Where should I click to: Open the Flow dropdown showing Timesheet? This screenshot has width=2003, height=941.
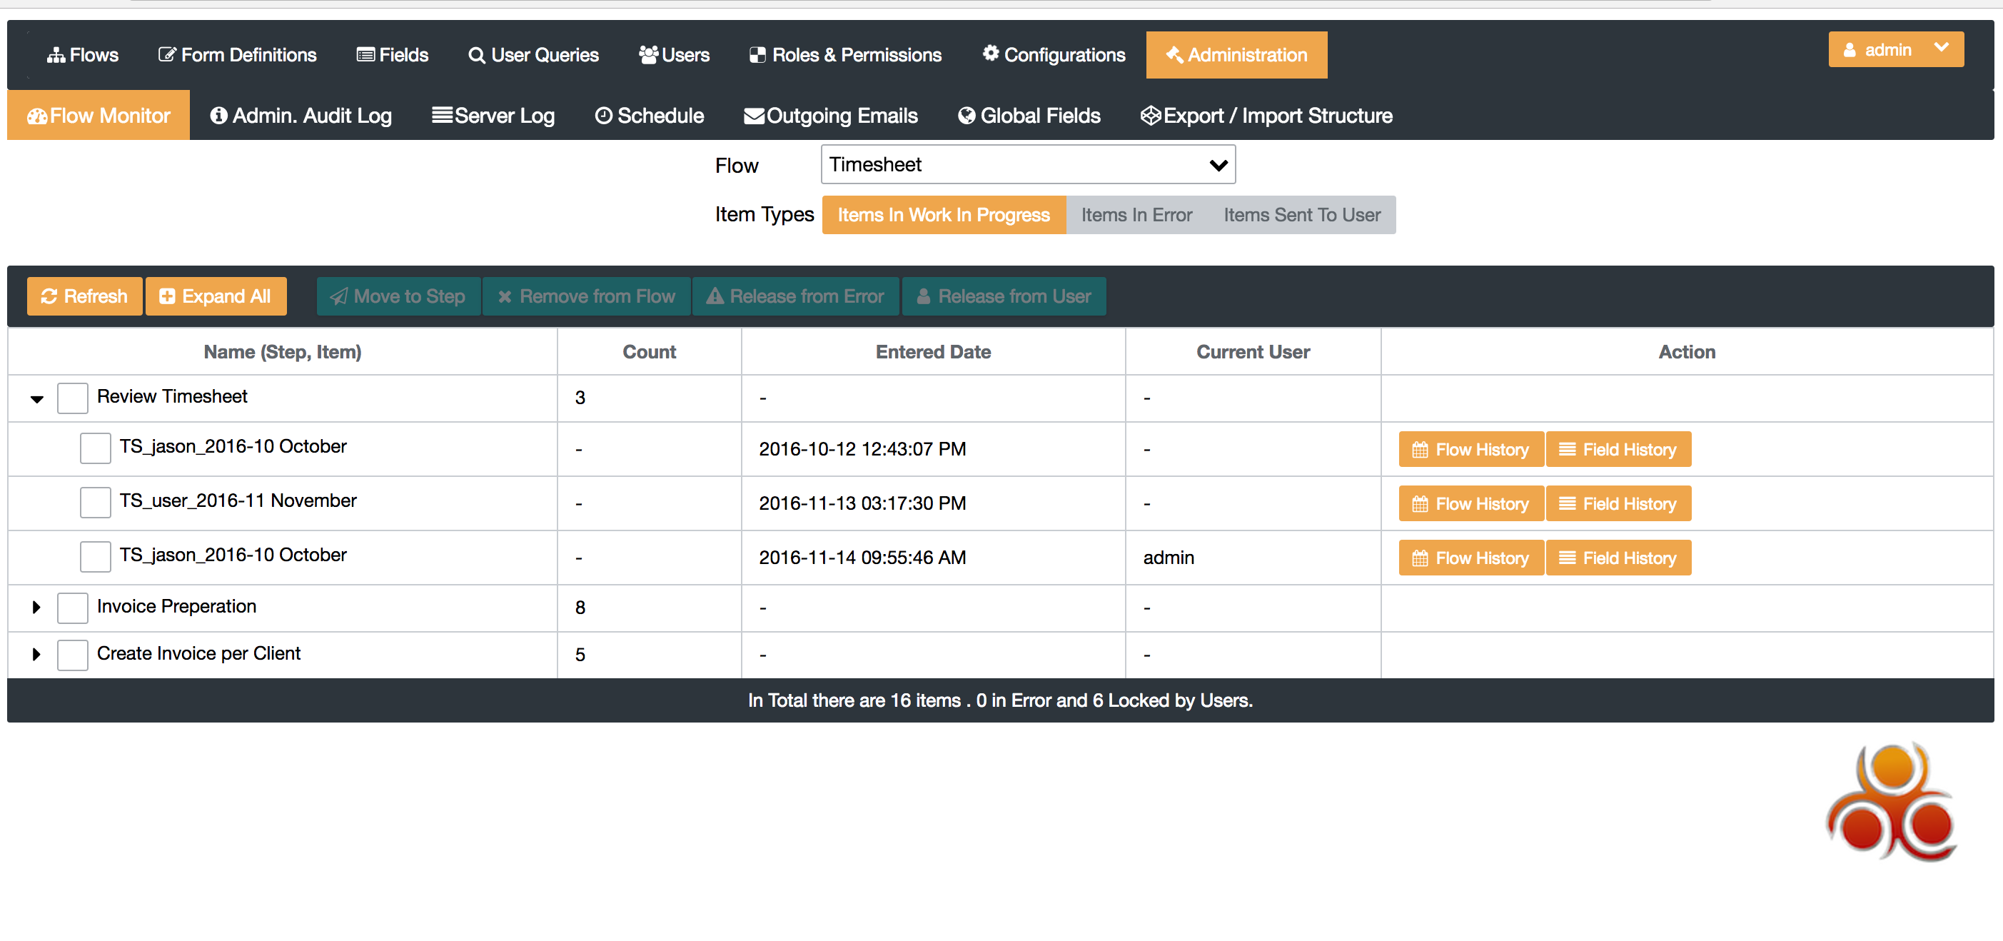1027,165
